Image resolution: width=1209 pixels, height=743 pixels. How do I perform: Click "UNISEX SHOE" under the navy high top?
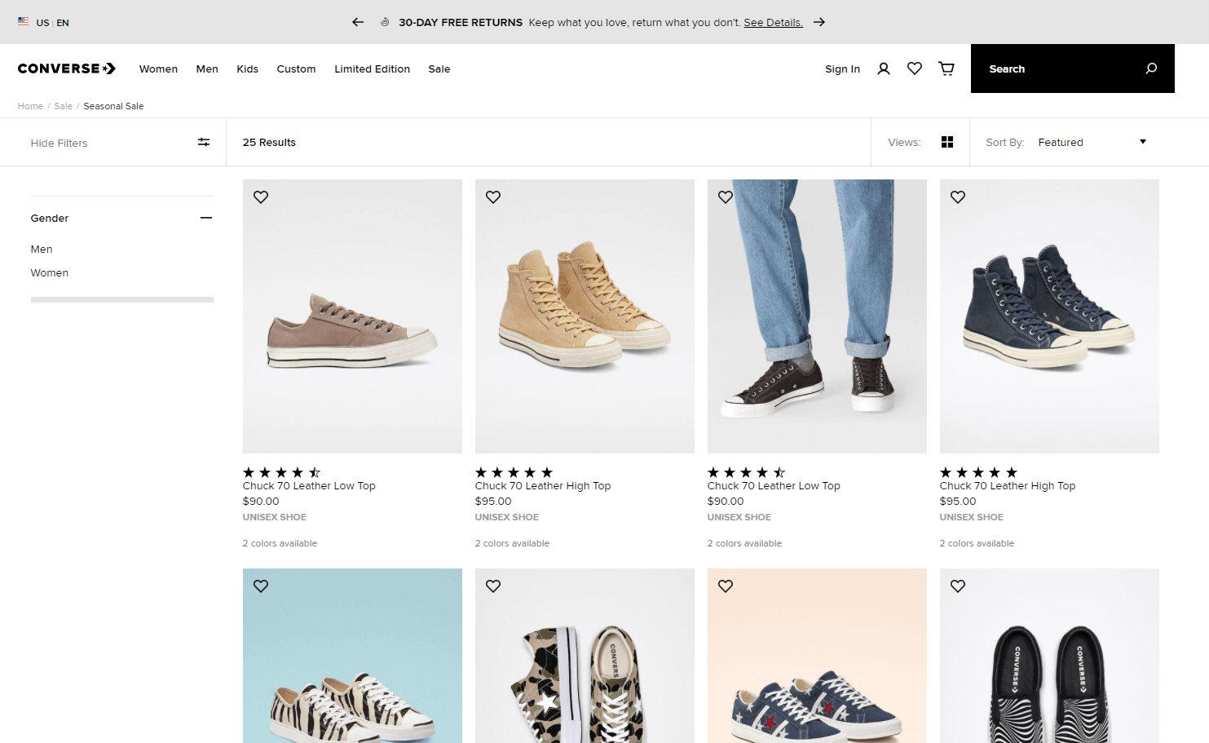pos(971,517)
